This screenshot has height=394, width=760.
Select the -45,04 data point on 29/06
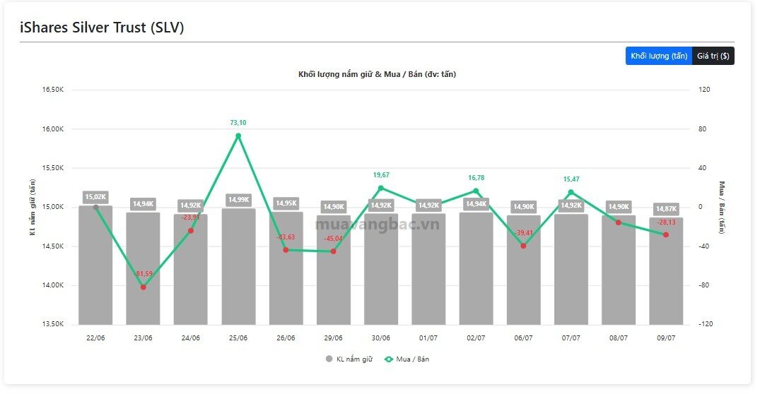333,251
